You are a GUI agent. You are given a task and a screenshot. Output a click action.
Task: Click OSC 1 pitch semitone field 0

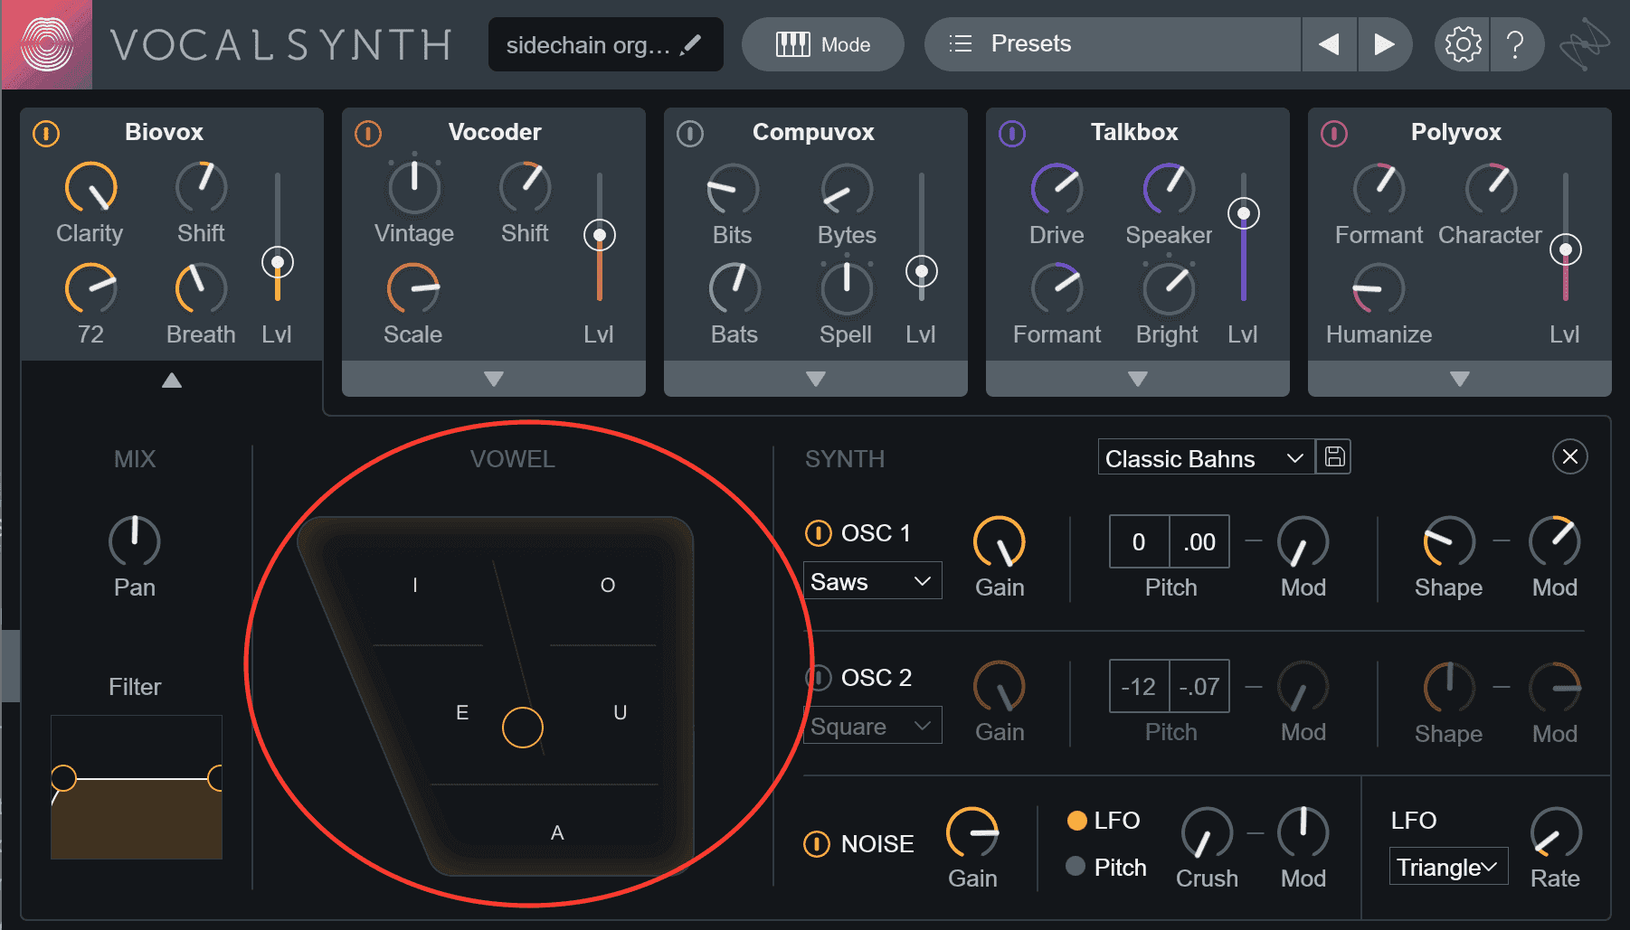1140,542
